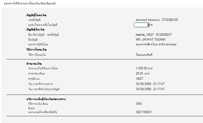This screenshot has height=123, width=203.
Task: Click the จำนวนเงิน section heading
Action: coord(34,64)
